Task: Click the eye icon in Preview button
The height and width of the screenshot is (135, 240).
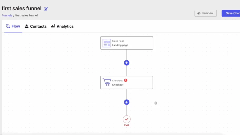Action: pyautogui.click(x=199, y=13)
